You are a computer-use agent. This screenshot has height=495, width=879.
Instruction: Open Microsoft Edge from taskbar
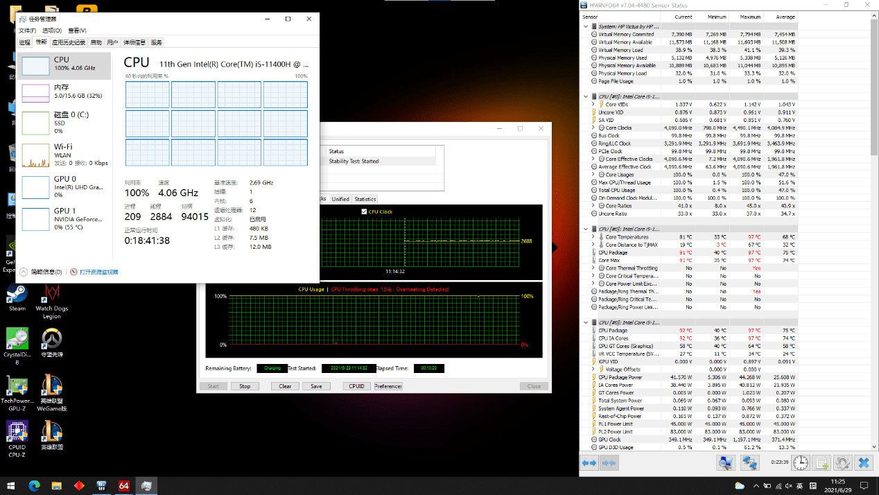(x=35, y=485)
